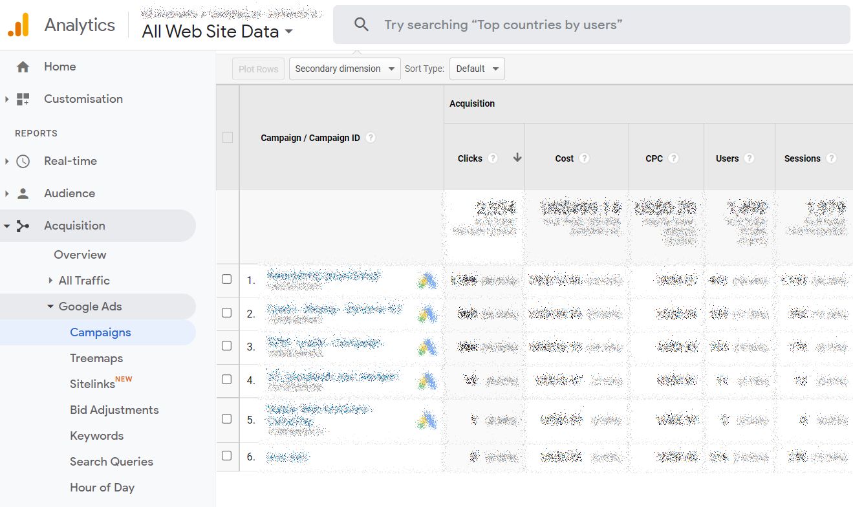853x507 pixels.
Task: Open the Sort Type Default dropdown
Action: point(477,69)
